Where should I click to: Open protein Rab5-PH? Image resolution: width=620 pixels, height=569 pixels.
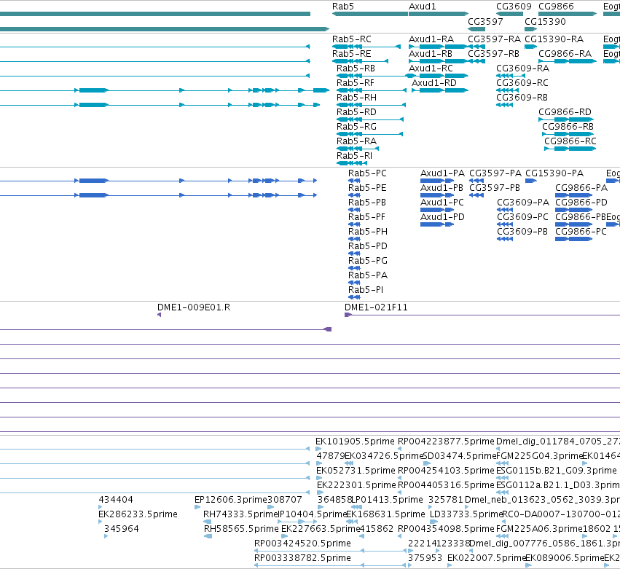[368, 232]
